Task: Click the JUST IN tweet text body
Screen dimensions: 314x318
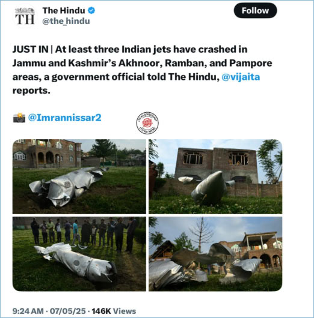Action: coord(143,70)
